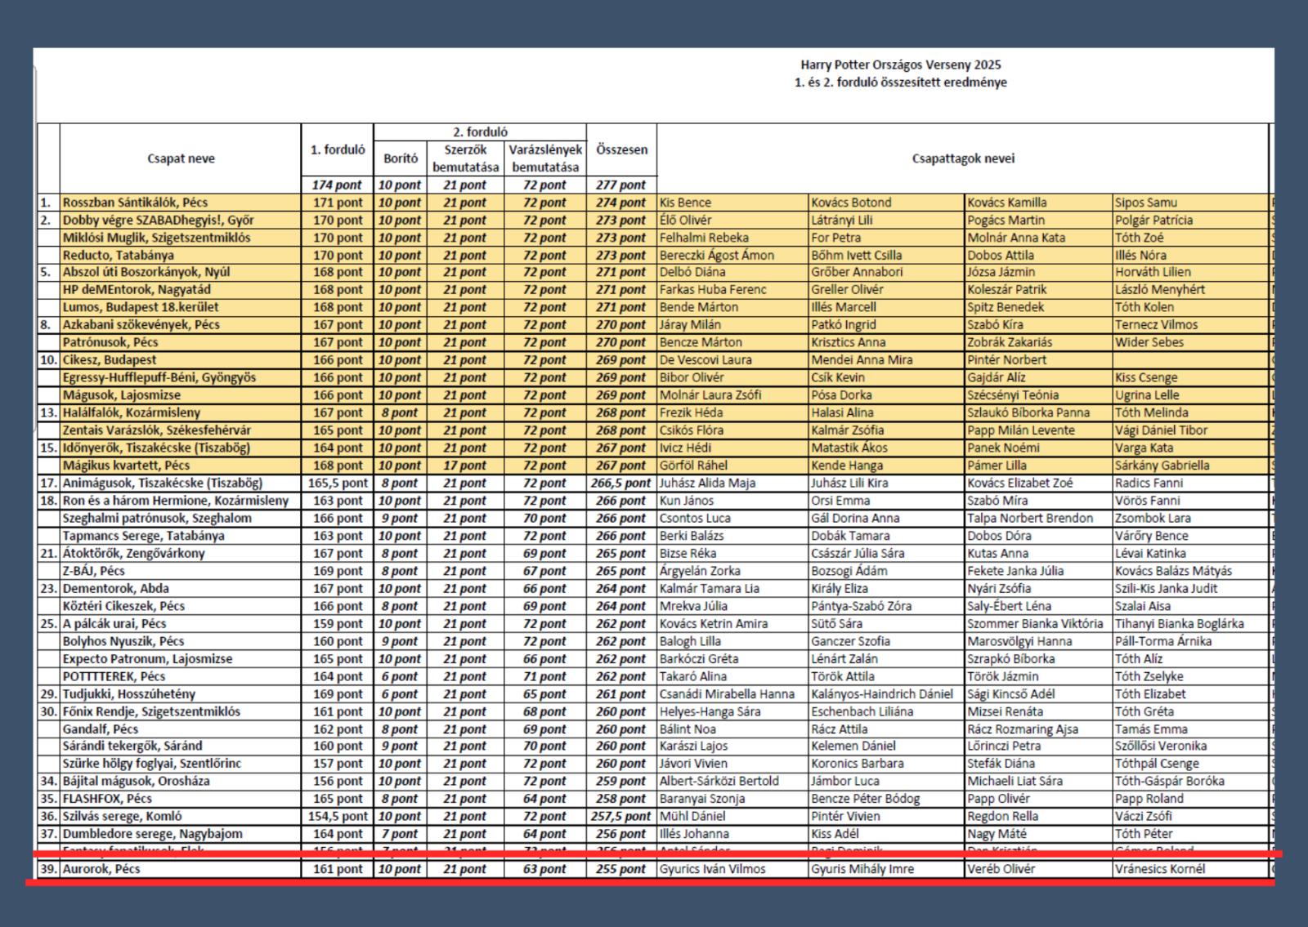Click team 'Mágikus kvartett, Pécs'
Viewport: 1308px width, 927px height.
(126, 466)
